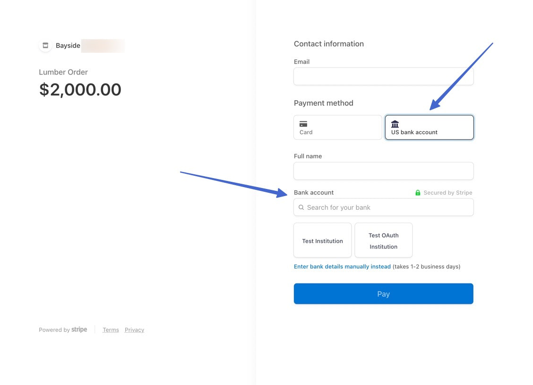The image size is (533, 385).
Task: Click the Secured by Stripe label
Action: coord(447,192)
